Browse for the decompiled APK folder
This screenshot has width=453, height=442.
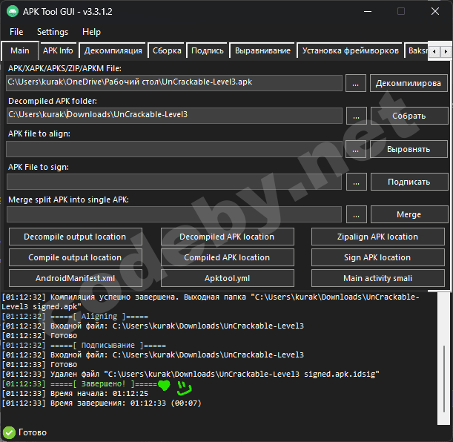click(356, 116)
